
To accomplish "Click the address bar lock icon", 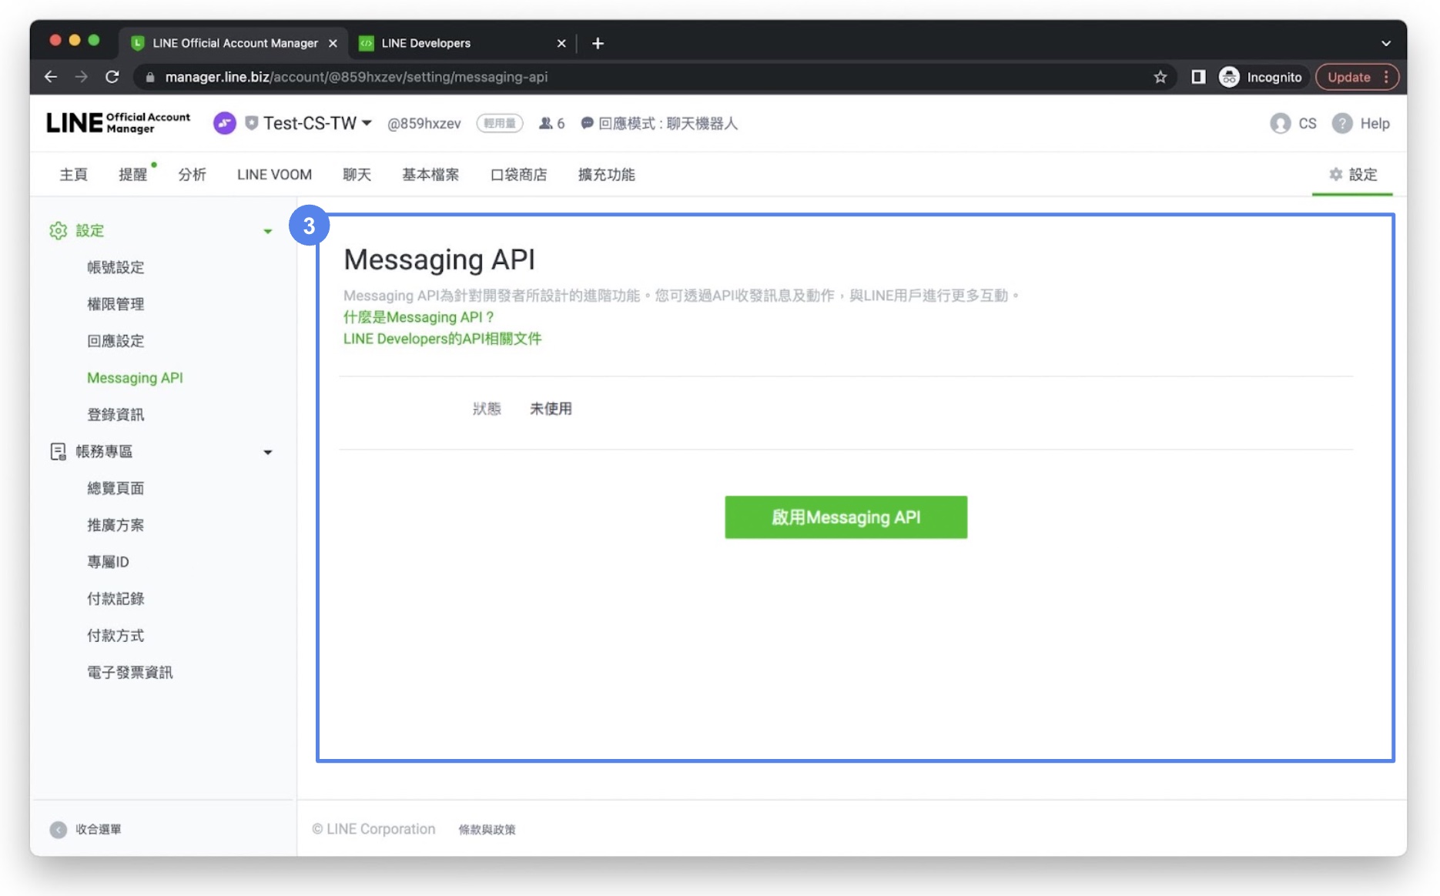I will (x=150, y=77).
